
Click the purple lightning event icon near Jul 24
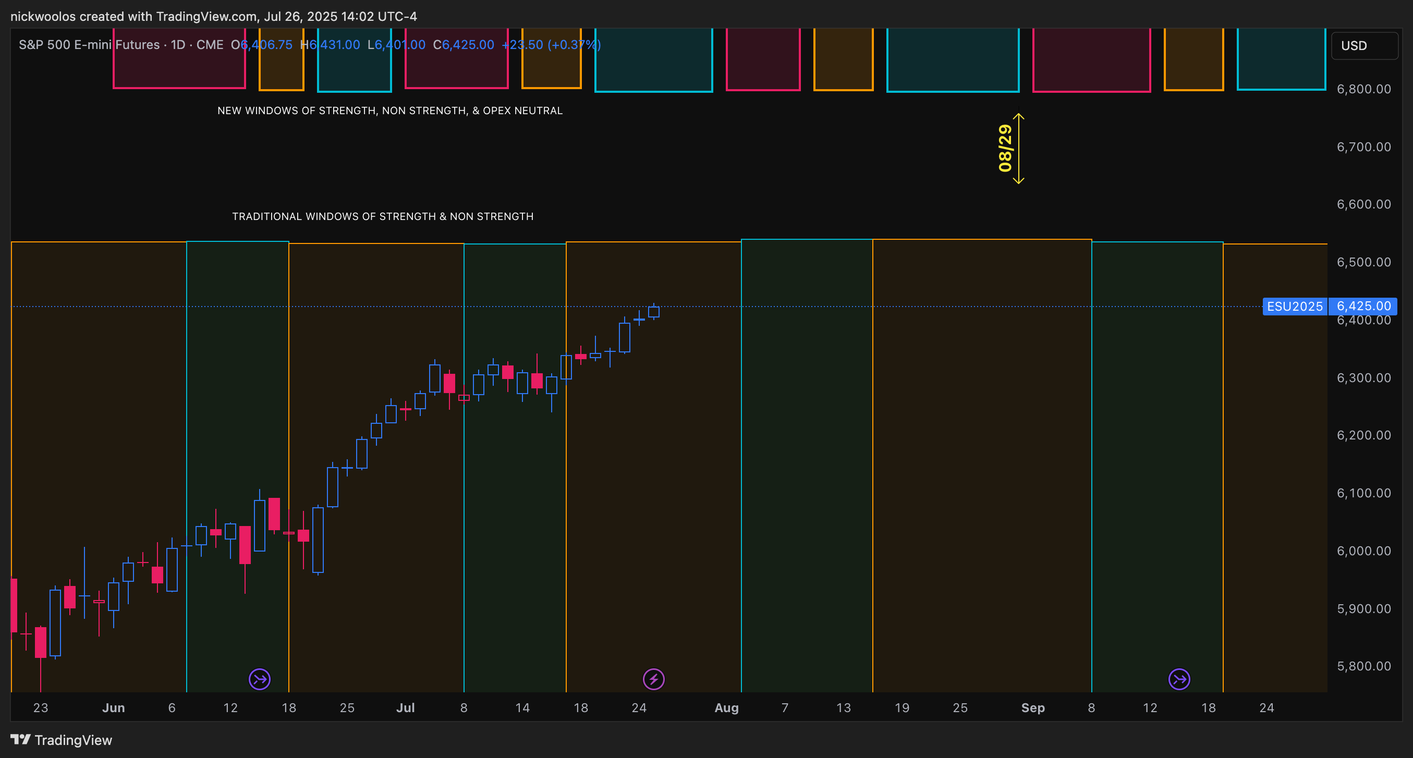click(x=653, y=679)
